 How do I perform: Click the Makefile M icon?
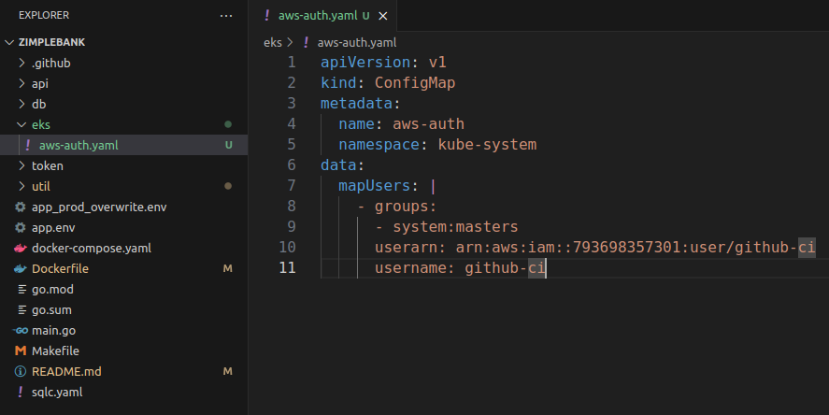[x=21, y=351]
